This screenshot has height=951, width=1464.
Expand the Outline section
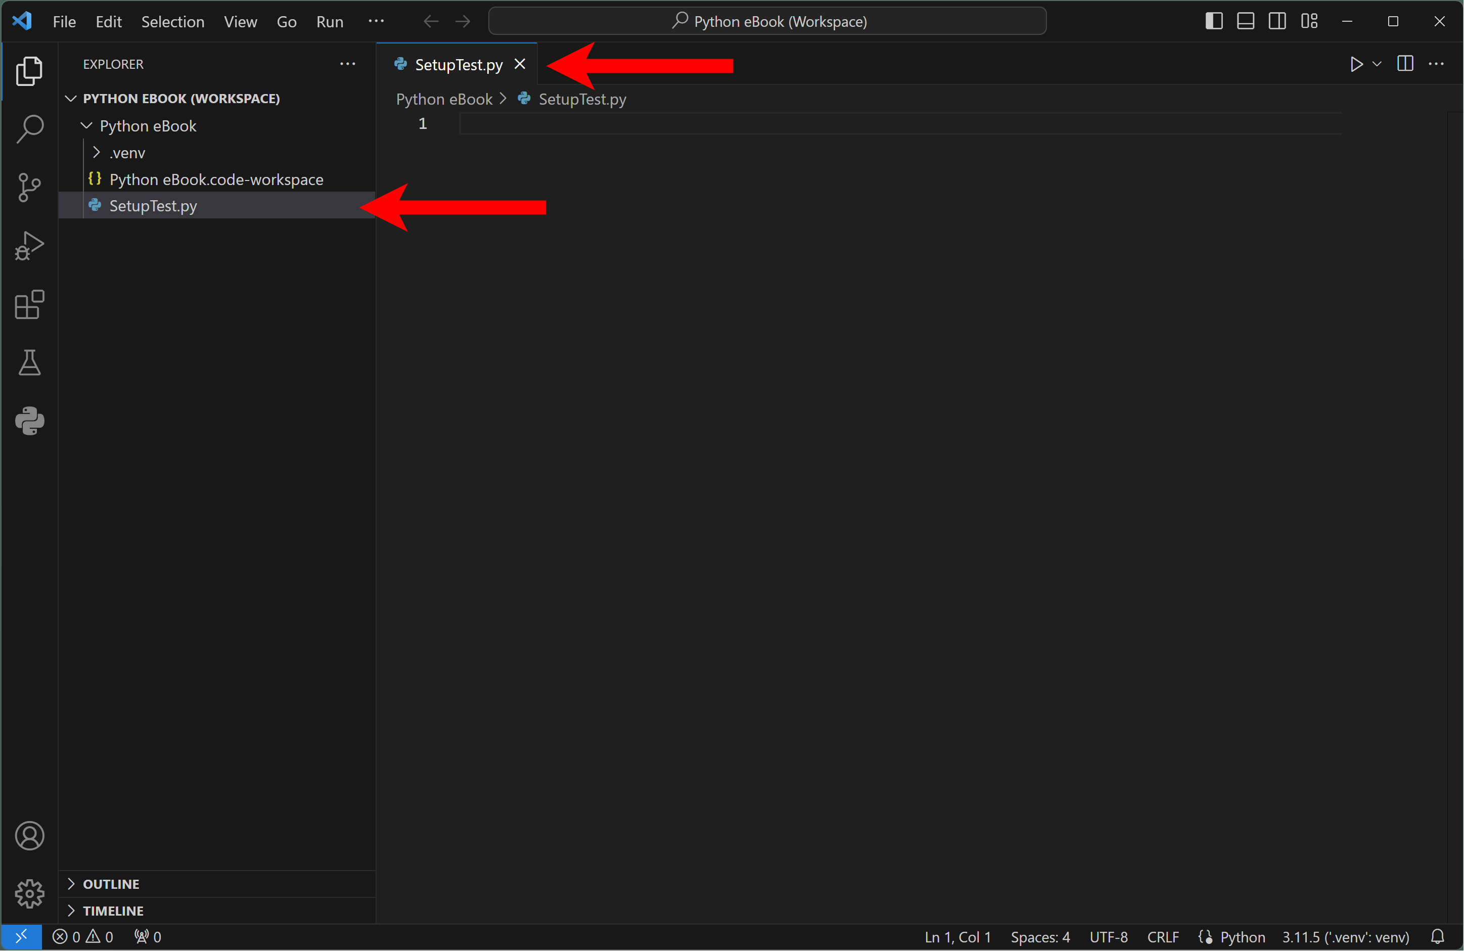217,884
